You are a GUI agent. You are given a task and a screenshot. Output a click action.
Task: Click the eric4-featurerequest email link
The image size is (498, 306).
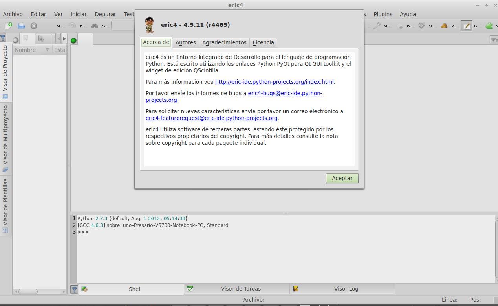[x=212, y=118]
